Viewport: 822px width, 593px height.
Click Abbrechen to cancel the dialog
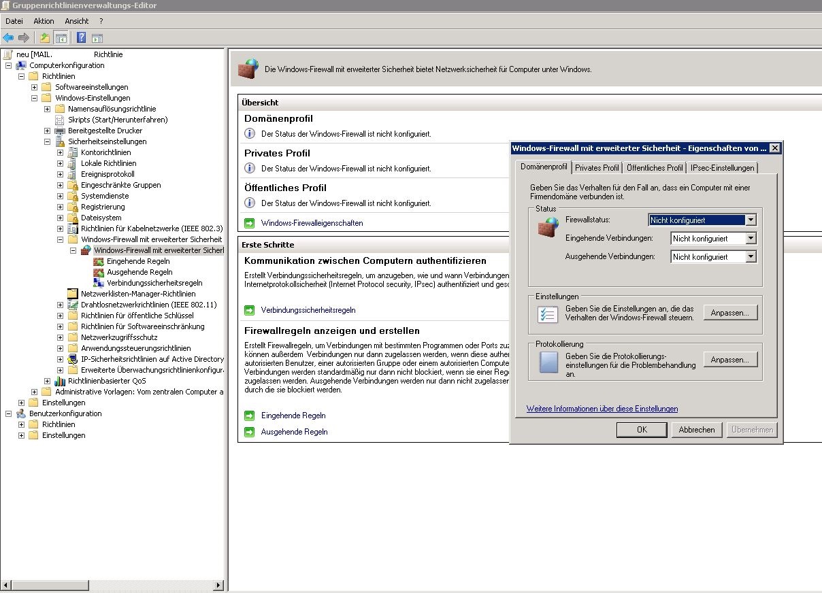697,430
